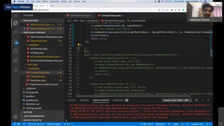The height and width of the screenshot is (126, 224).
Task: Click the synchronize changes icon in status bar
Action: coord(24,124)
